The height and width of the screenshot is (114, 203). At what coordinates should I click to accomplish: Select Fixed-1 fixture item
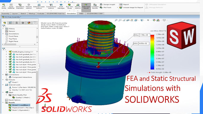(x=13, y=82)
